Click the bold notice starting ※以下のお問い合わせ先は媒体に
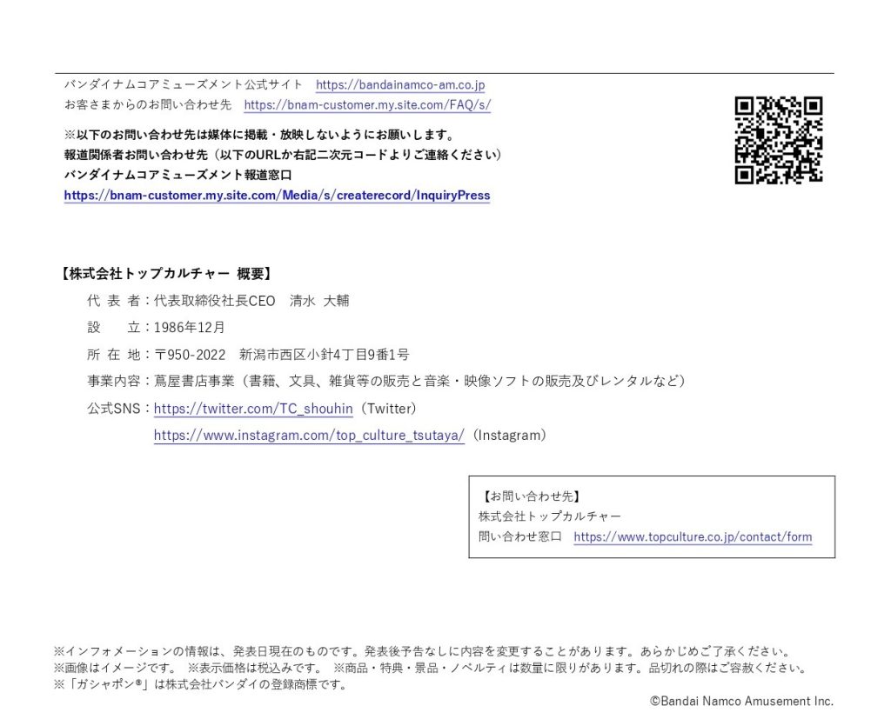Screen dimensions: 891x719 pos(260,135)
